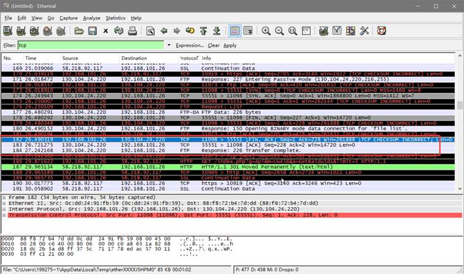This screenshot has width=464, height=274.
Task: Stop the running capture icon
Action: coord(48,31)
